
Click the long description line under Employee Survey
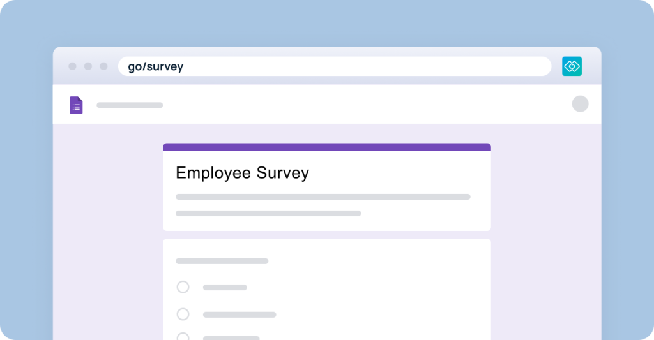(323, 196)
